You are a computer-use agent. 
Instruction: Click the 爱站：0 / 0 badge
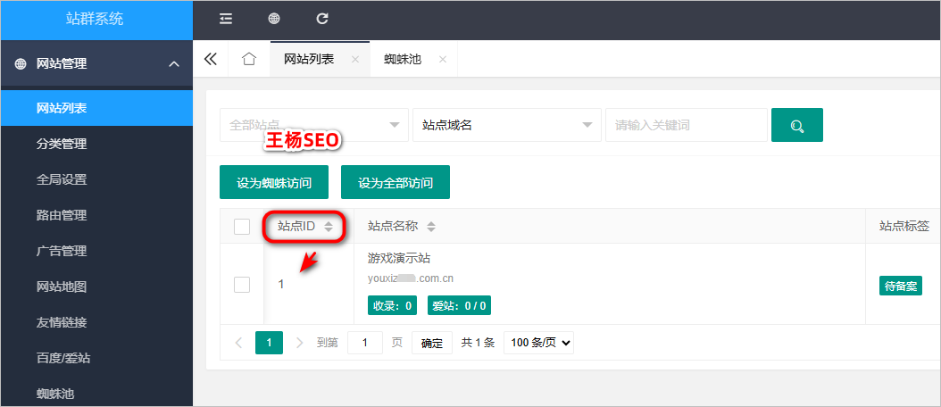click(459, 305)
